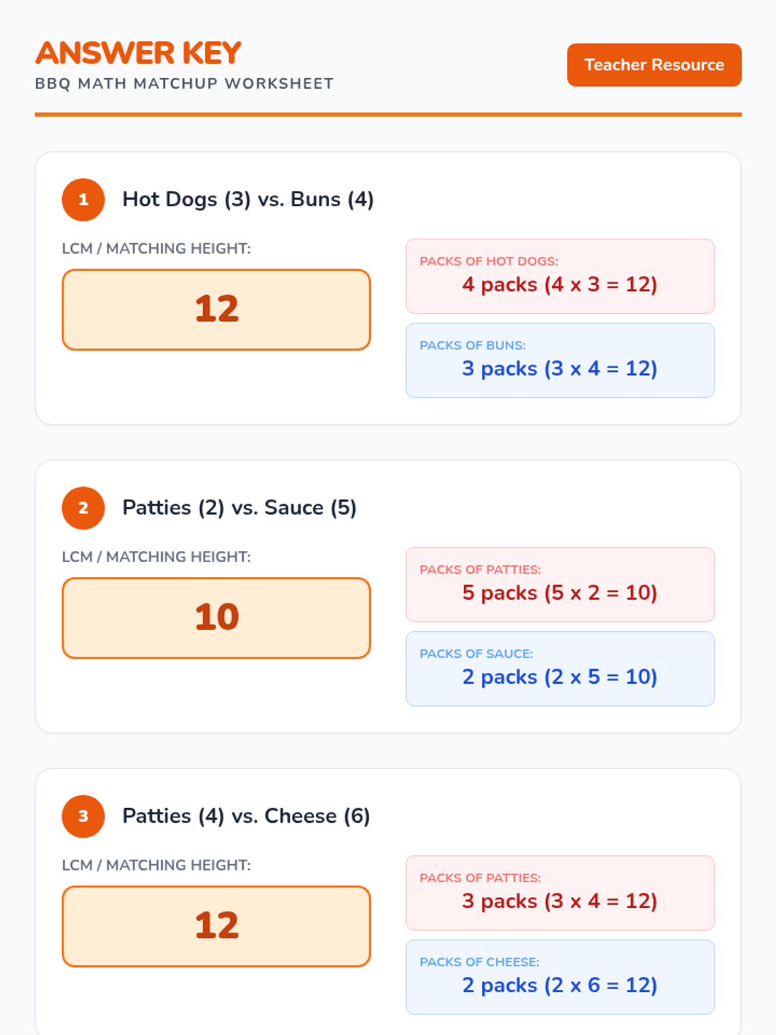Viewport: 776px width, 1035px height.
Task: Select the Packs of Hot Dogs answer box
Action: [x=560, y=276]
